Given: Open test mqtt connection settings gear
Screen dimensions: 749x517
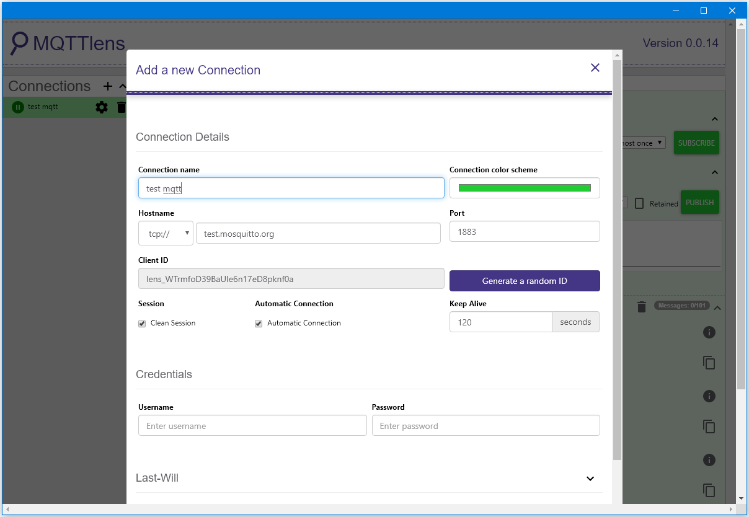Looking at the screenshot, I should coord(102,107).
